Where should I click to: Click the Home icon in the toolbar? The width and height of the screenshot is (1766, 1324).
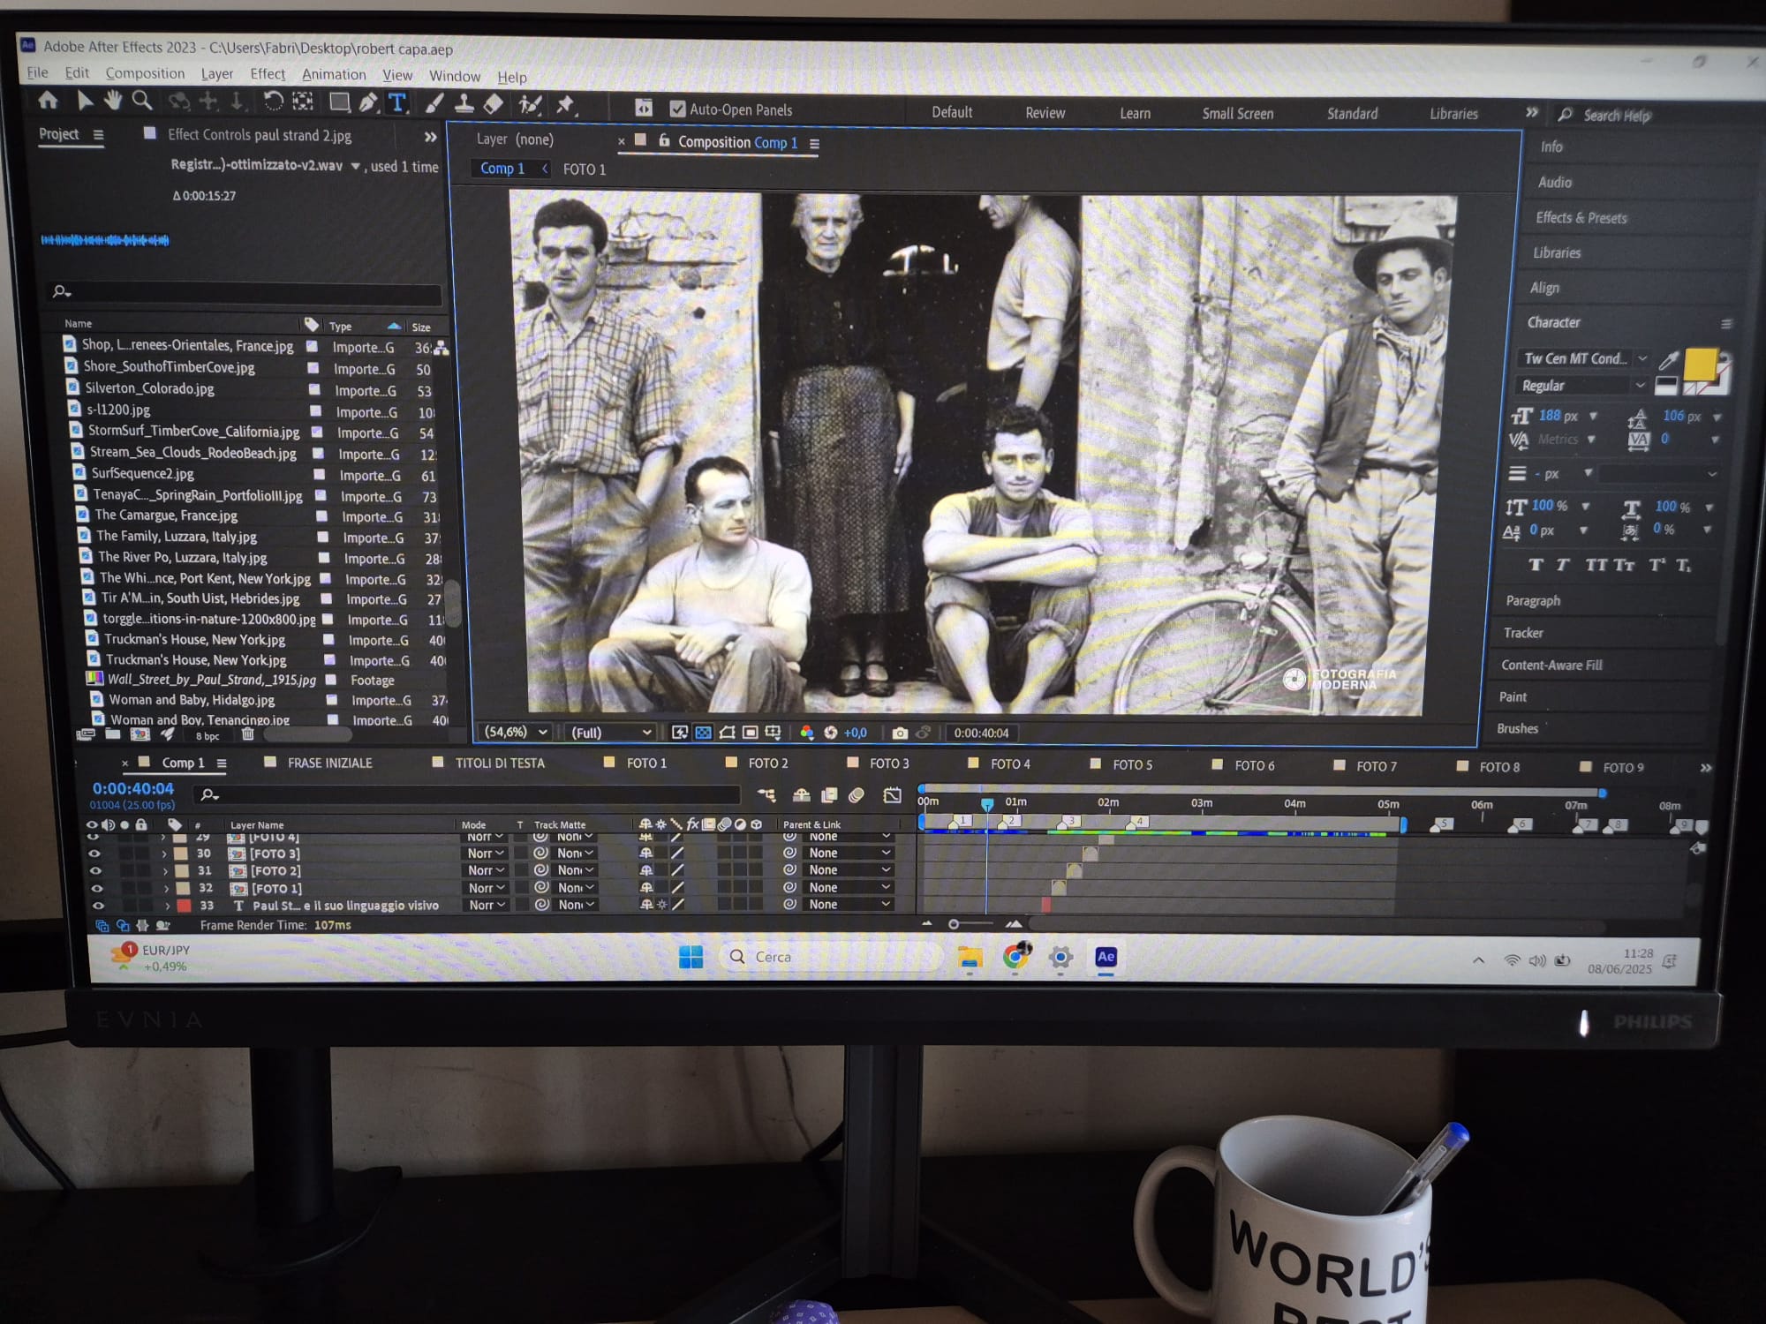[x=49, y=101]
